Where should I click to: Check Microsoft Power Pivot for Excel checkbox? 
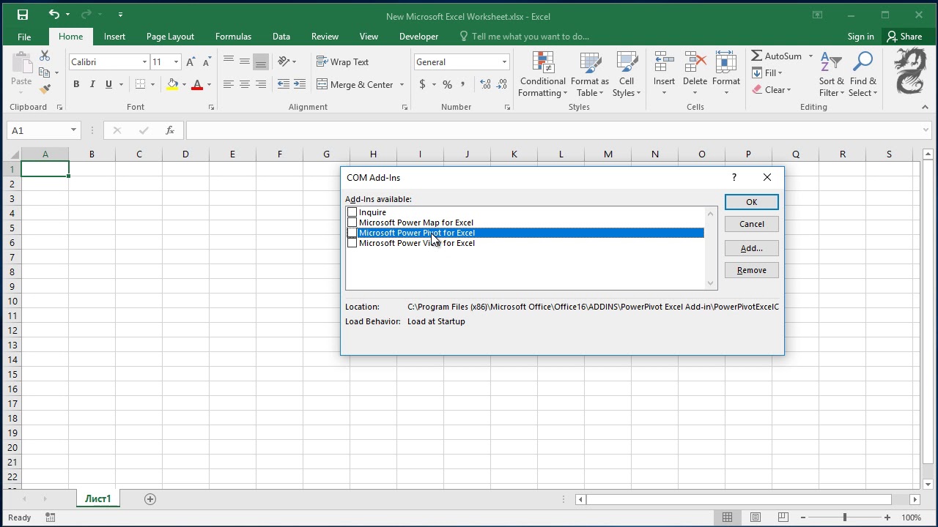pyautogui.click(x=352, y=233)
